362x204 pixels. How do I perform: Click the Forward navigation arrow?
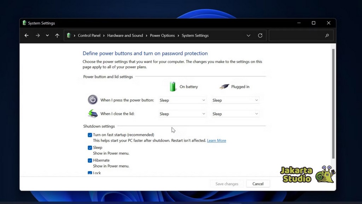pyautogui.click(x=38, y=35)
